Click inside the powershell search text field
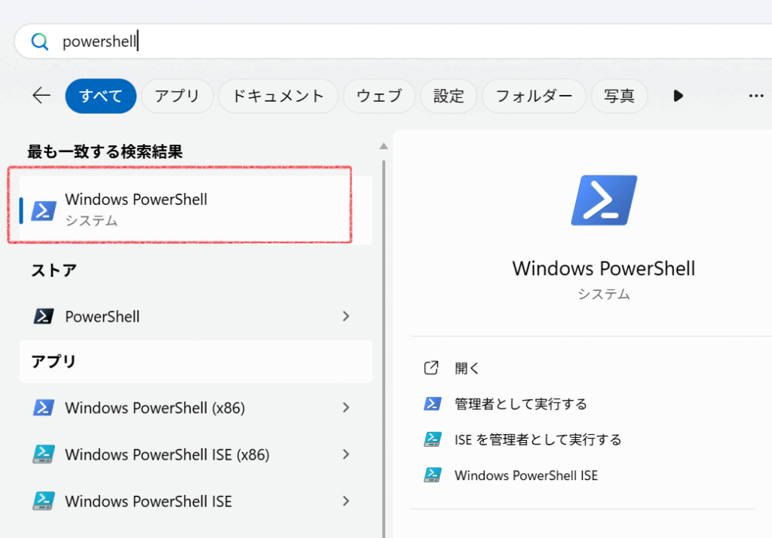This screenshot has height=538, width=772. [377, 41]
